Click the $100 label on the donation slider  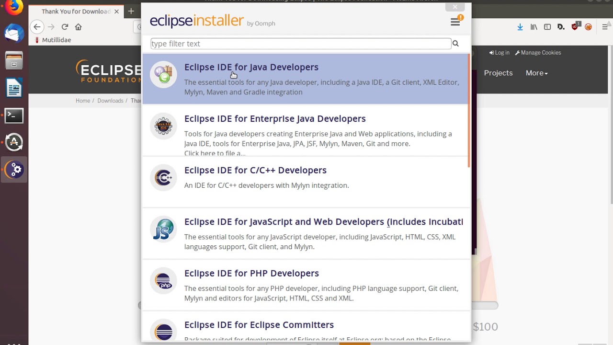485,327
